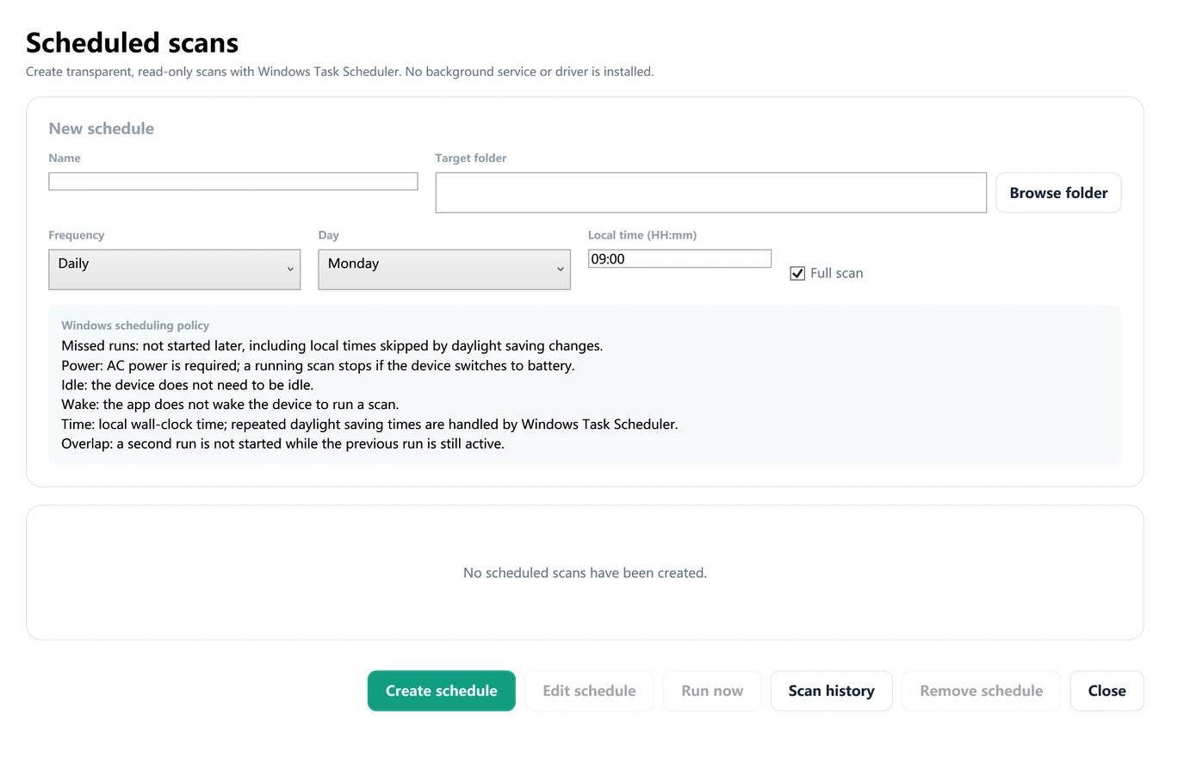This screenshot has height=775, width=1184.
Task: Click the Scheduled scans page title
Action: click(132, 42)
